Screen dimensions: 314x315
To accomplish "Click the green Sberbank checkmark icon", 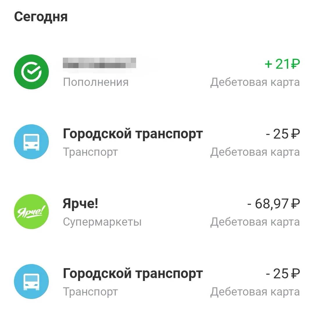I will tap(31, 72).
